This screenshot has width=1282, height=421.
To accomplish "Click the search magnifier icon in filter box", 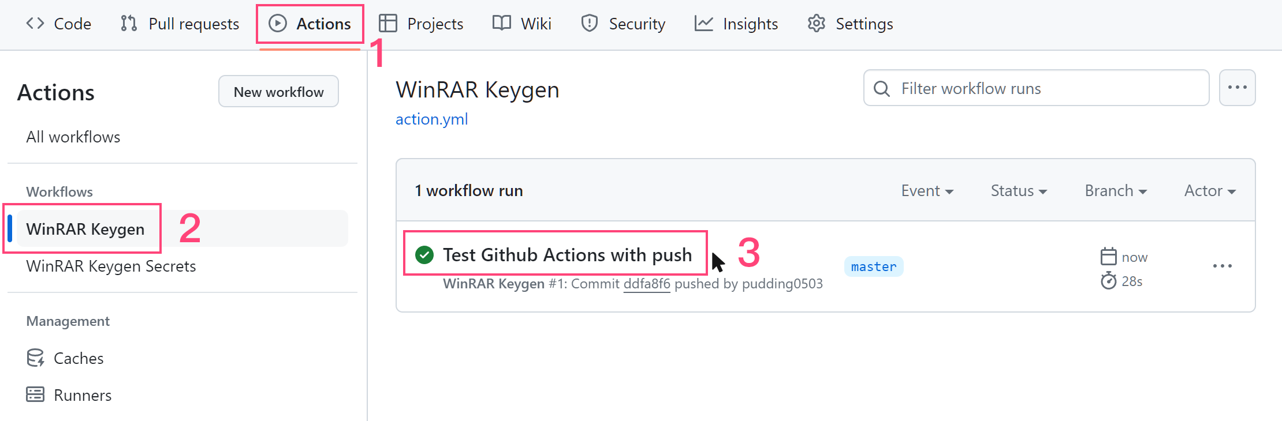I will (x=882, y=89).
